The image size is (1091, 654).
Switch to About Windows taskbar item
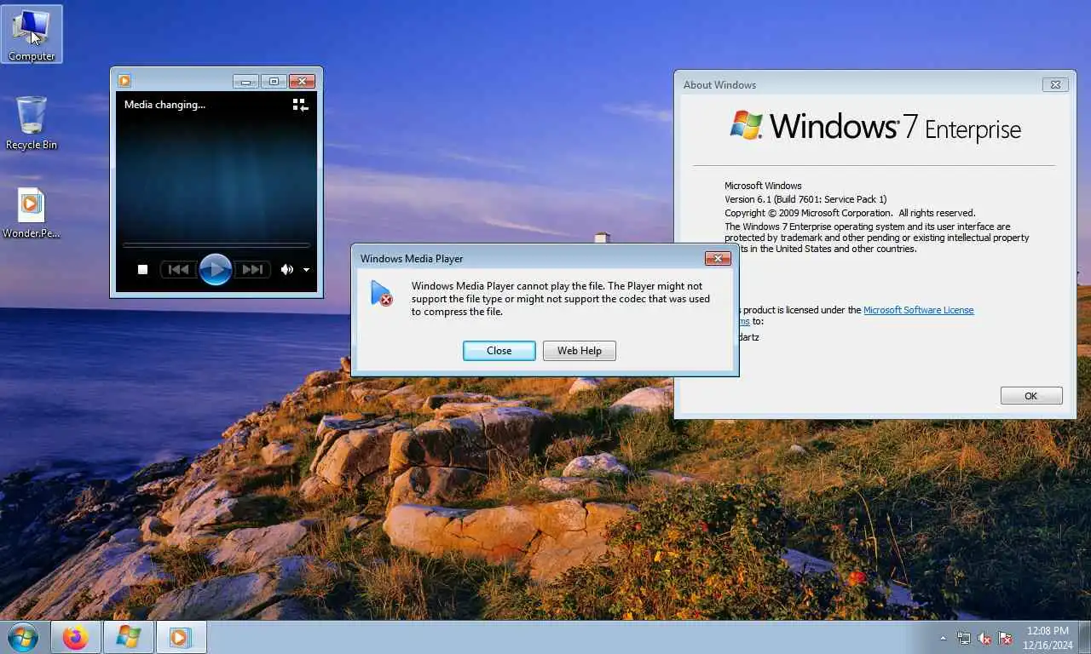pos(129,637)
